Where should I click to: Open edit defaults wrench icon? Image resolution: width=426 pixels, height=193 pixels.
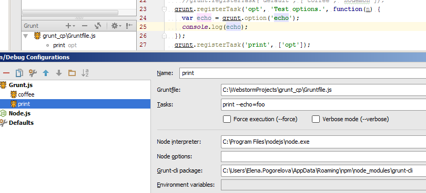33,73
